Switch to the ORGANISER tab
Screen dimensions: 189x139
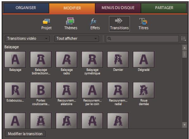click(26, 8)
